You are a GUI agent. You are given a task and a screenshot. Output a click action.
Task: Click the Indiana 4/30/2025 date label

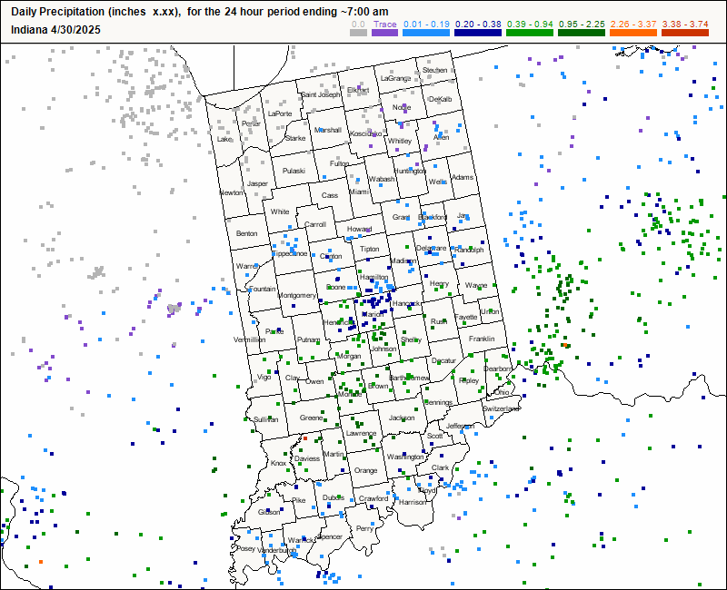(x=56, y=29)
